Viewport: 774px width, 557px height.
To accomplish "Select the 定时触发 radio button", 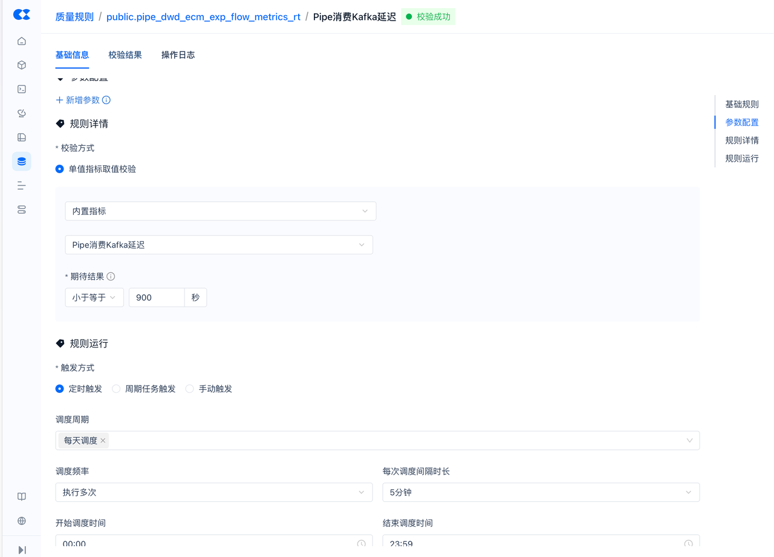I will [60, 389].
